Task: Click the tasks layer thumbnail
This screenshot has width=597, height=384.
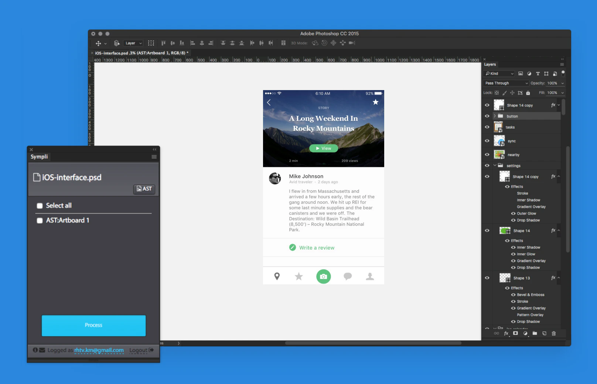Action: tap(499, 127)
